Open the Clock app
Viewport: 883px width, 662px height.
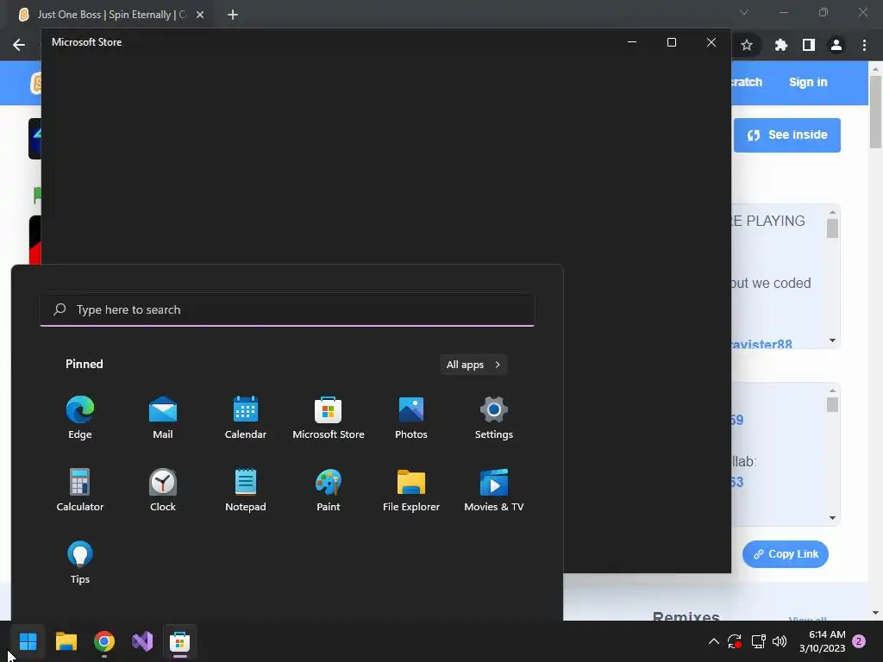pos(163,490)
